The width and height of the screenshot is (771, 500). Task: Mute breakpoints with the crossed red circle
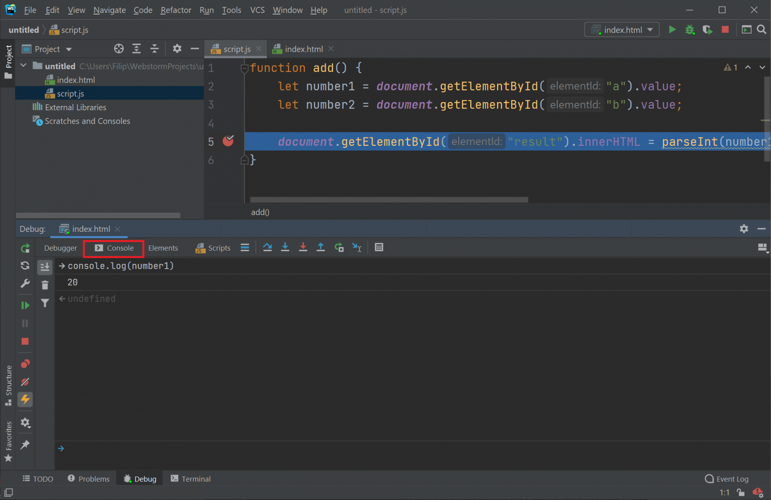point(25,382)
